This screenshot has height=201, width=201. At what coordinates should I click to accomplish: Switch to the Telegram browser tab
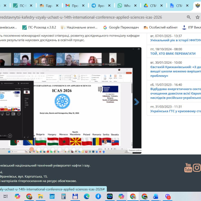point(98,6)
